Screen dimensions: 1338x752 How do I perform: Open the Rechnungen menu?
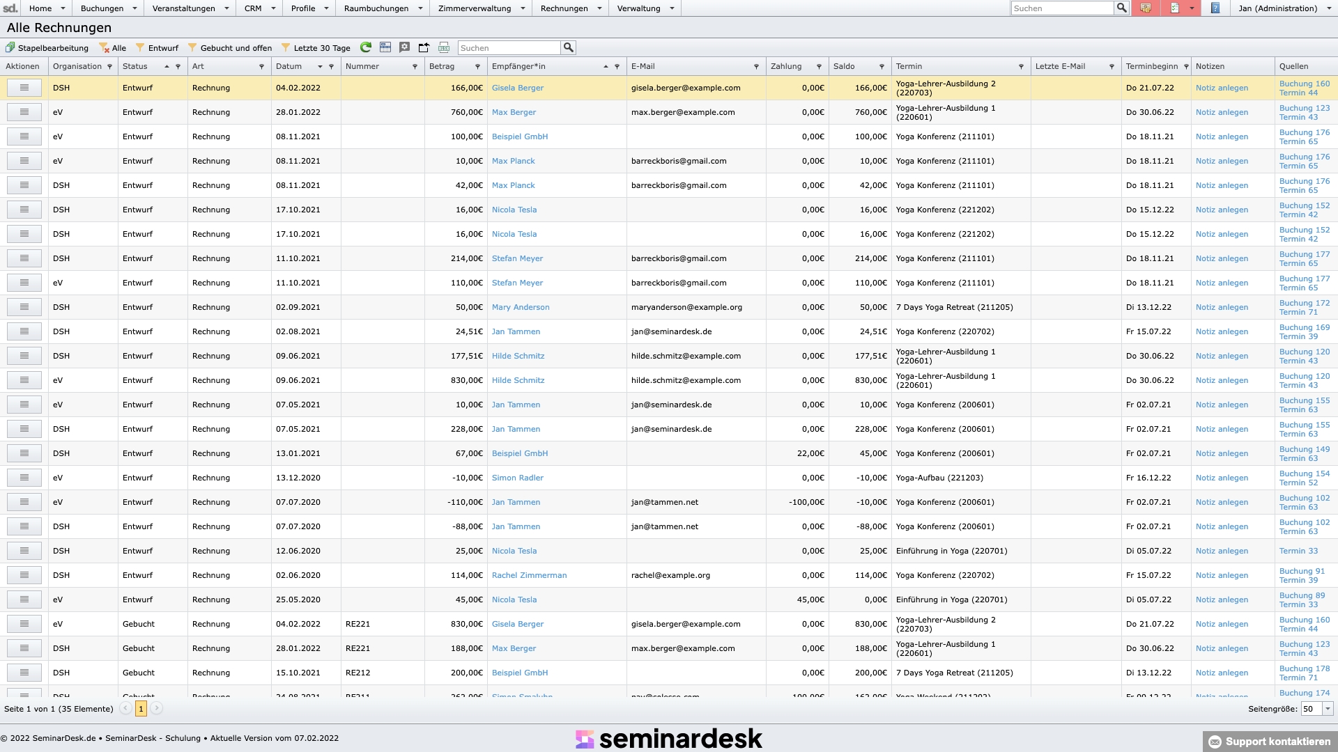[570, 8]
